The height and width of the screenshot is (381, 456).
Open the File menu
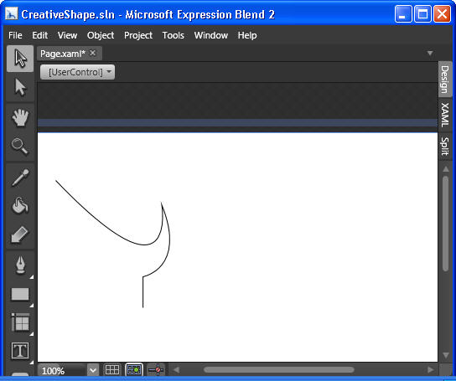[x=15, y=35]
